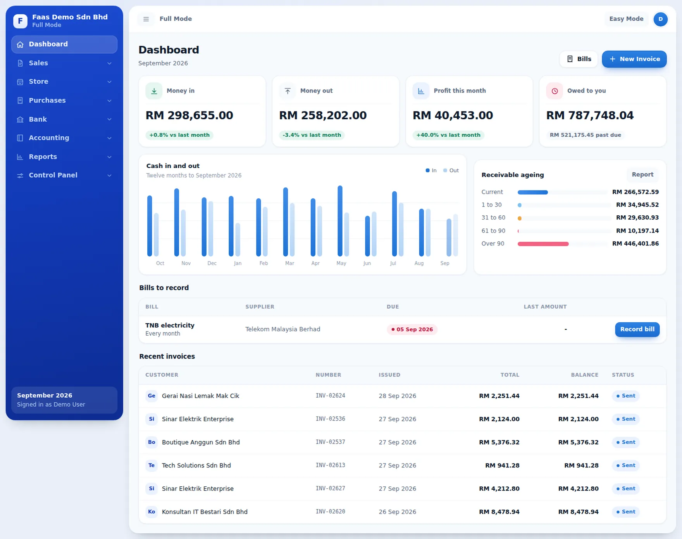Image resolution: width=682 pixels, height=539 pixels.
Task: Click the Money in card
Action: point(202,112)
